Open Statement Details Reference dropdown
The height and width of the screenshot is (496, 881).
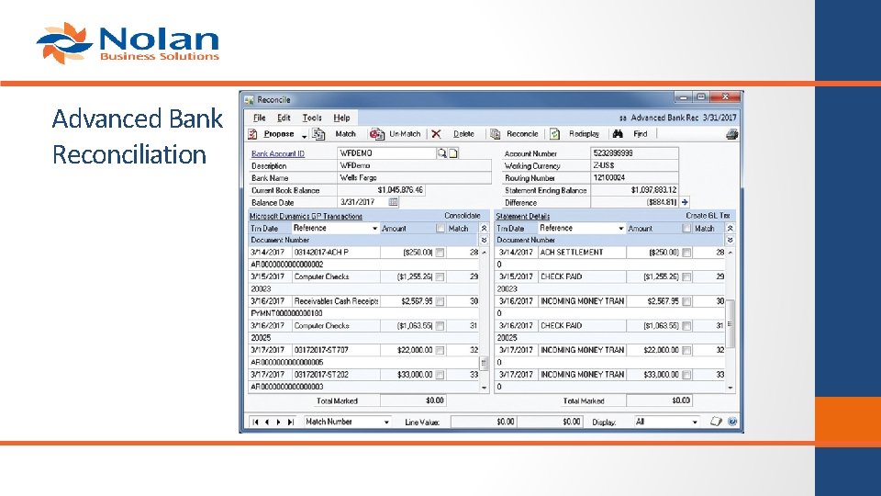pyautogui.click(x=621, y=229)
